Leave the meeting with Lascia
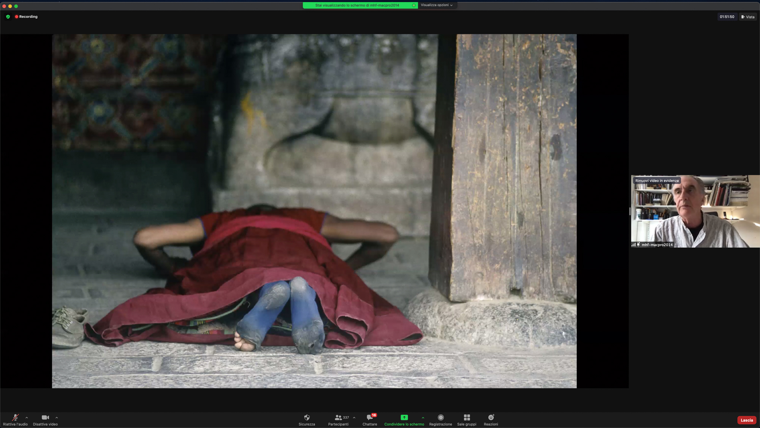The width and height of the screenshot is (760, 428). tap(746, 420)
